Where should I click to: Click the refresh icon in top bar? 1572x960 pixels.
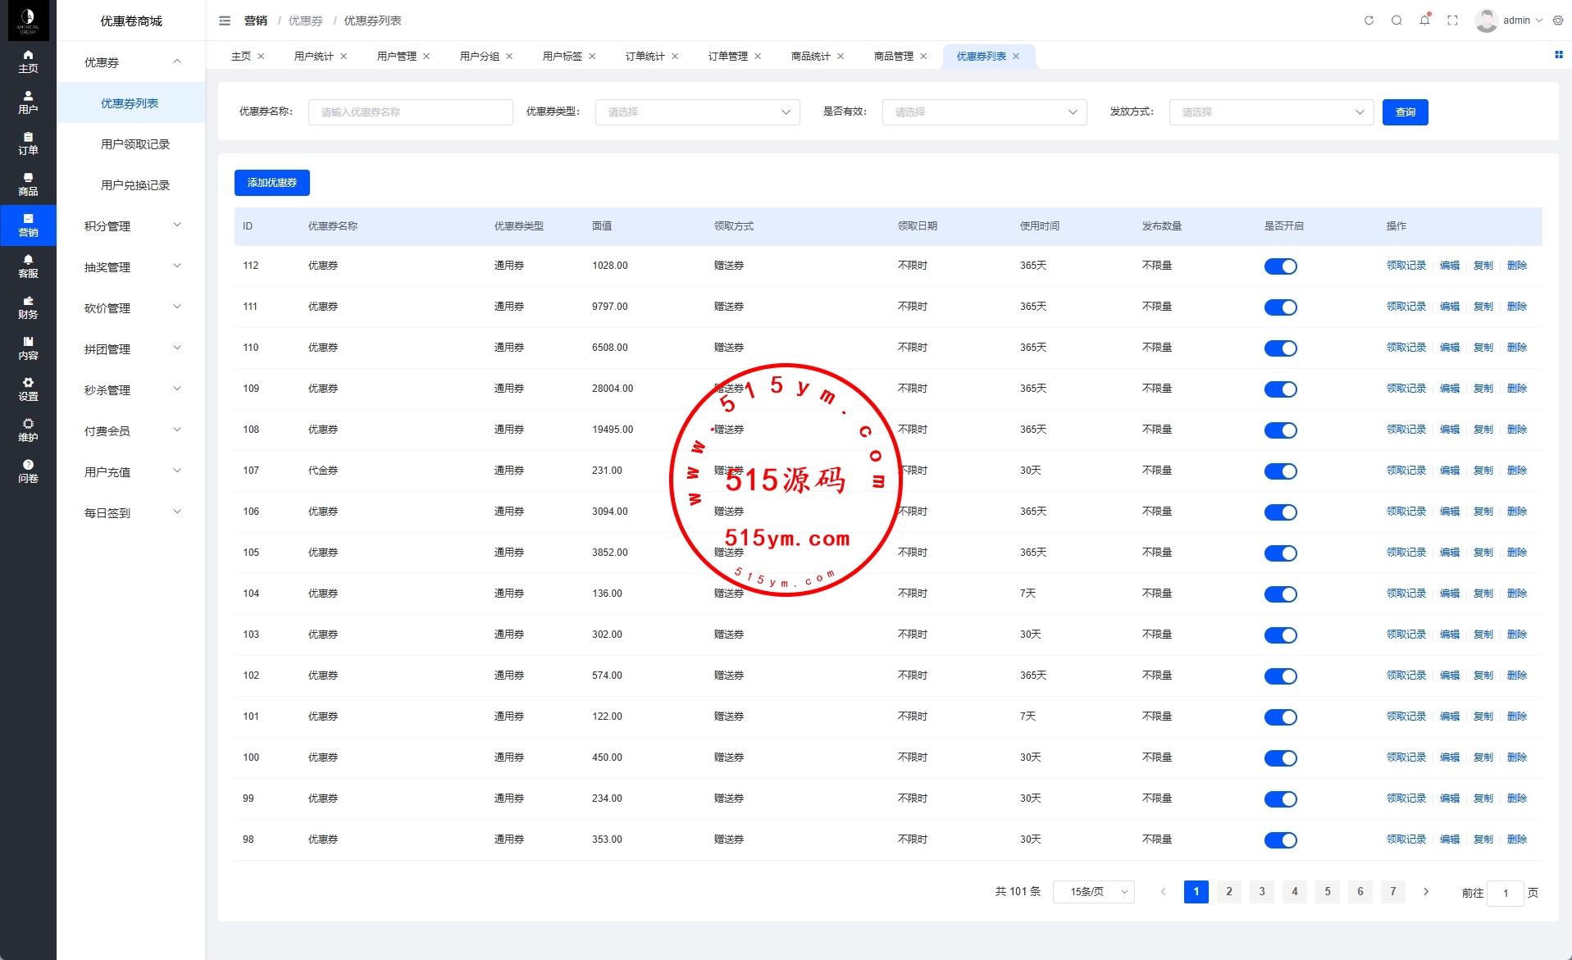[1369, 20]
